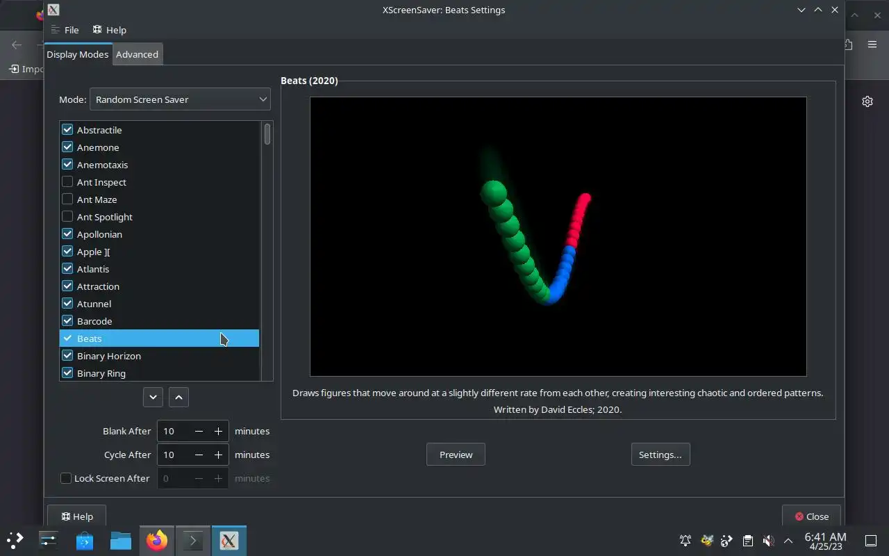889x556 pixels.
Task: Open the Settings... button
Action: 660,455
